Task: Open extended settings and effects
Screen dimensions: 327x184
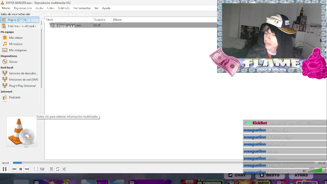Action: pos(42,169)
